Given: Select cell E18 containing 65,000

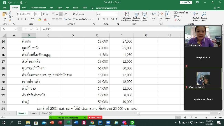Looking at the screenshot, I should 97,68.
